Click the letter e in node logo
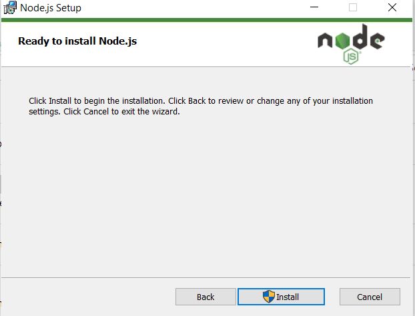This screenshot has width=415, height=316. pyautogui.click(x=377, y=41)
